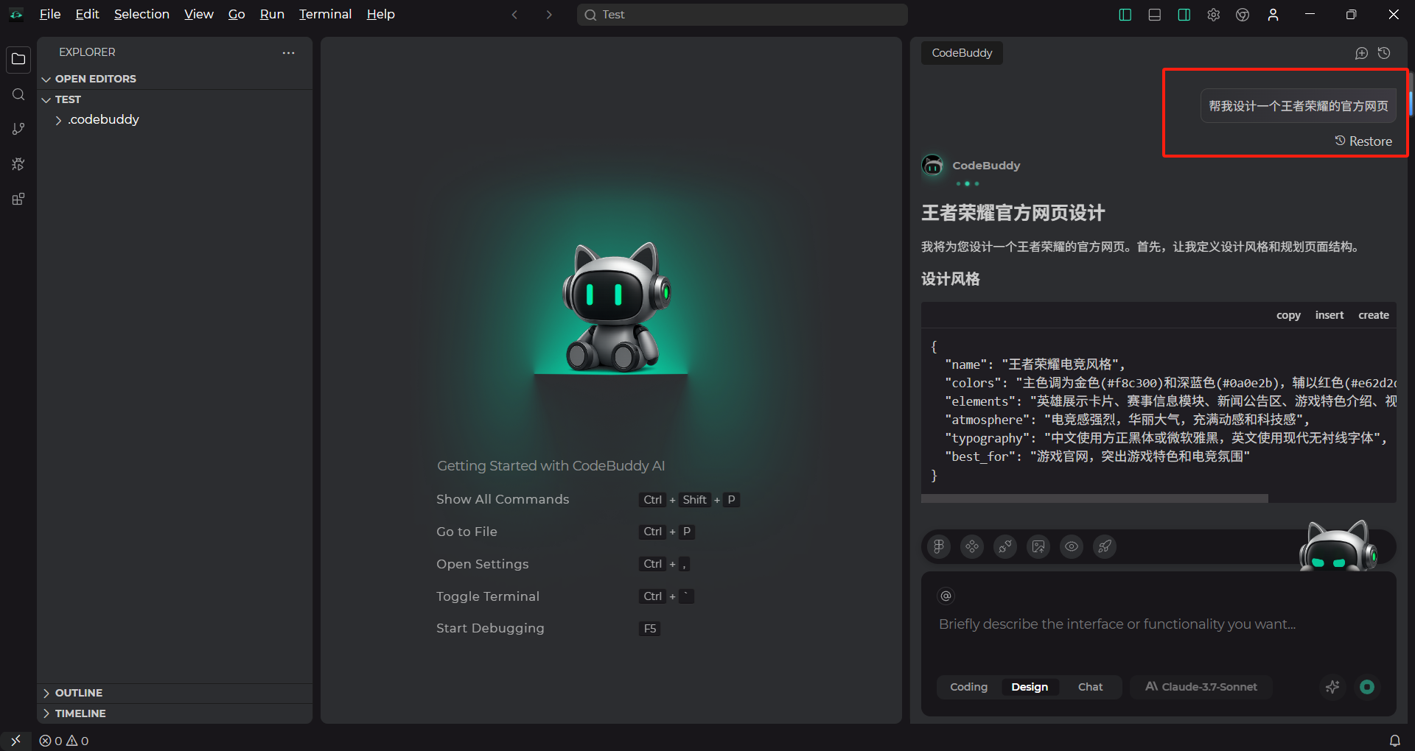Open the Explorer more actions menu
The image size is (1415, 751).
(x=288, y=52)
